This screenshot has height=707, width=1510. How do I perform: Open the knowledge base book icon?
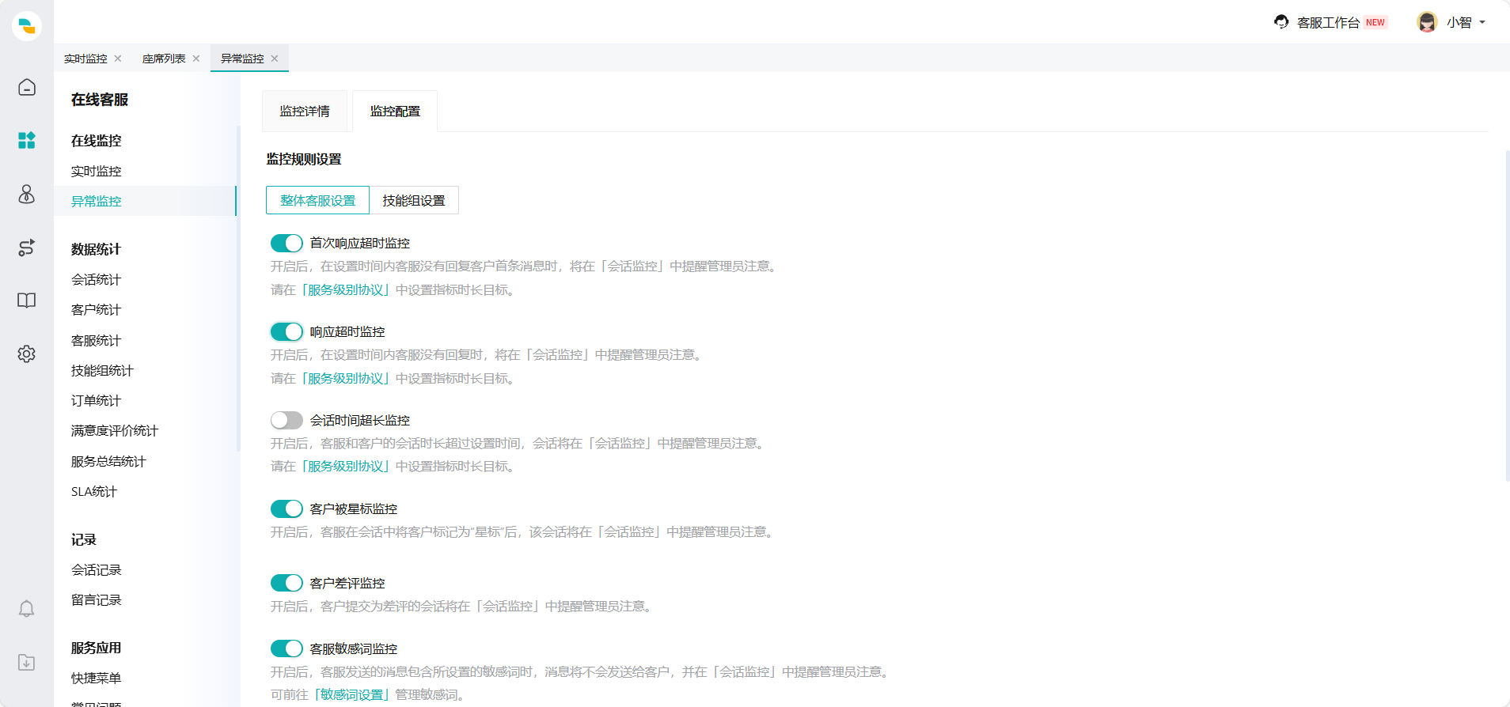27,301
